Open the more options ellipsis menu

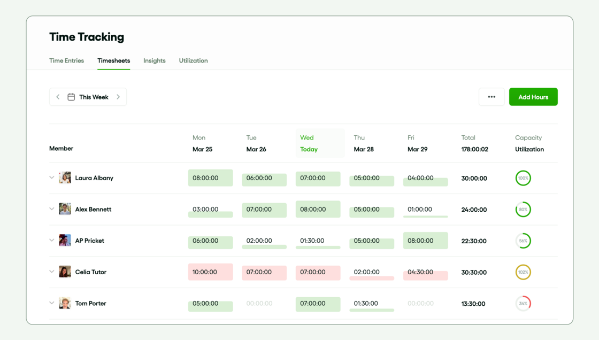point(492,97)
